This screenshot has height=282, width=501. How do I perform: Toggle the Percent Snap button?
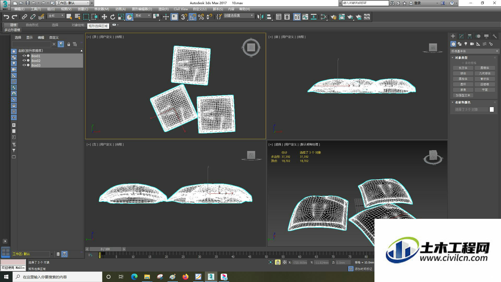click(x=201, y=17)
